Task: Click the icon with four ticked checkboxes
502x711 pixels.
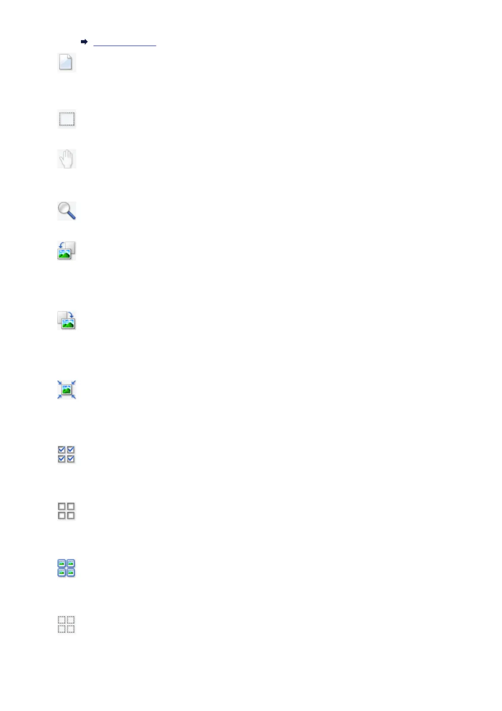Action: (x=67, y=454)
